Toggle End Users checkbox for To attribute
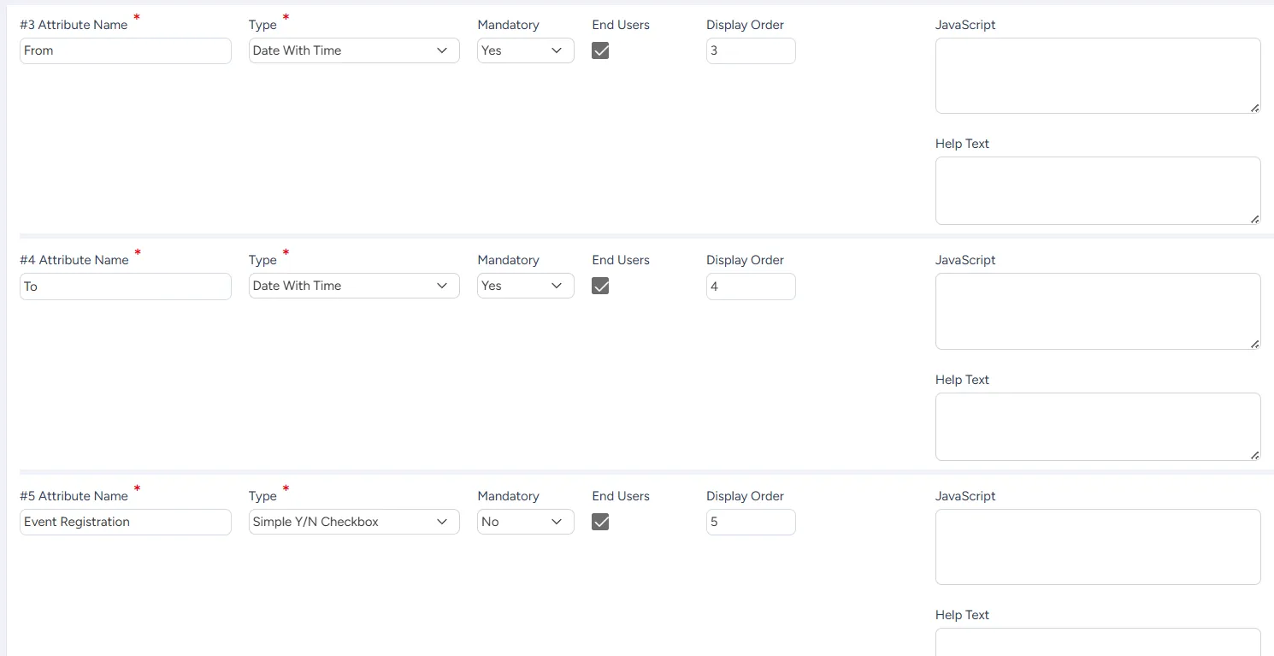1274x656 pixels. click(600, 286)
